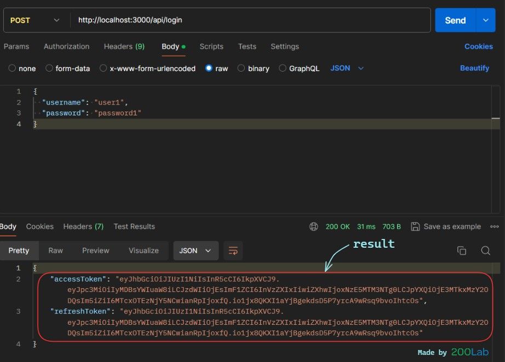The width and height of the screenshot is (505, 362).
Task: Click the Beautify link
Action: click(474, 68)
